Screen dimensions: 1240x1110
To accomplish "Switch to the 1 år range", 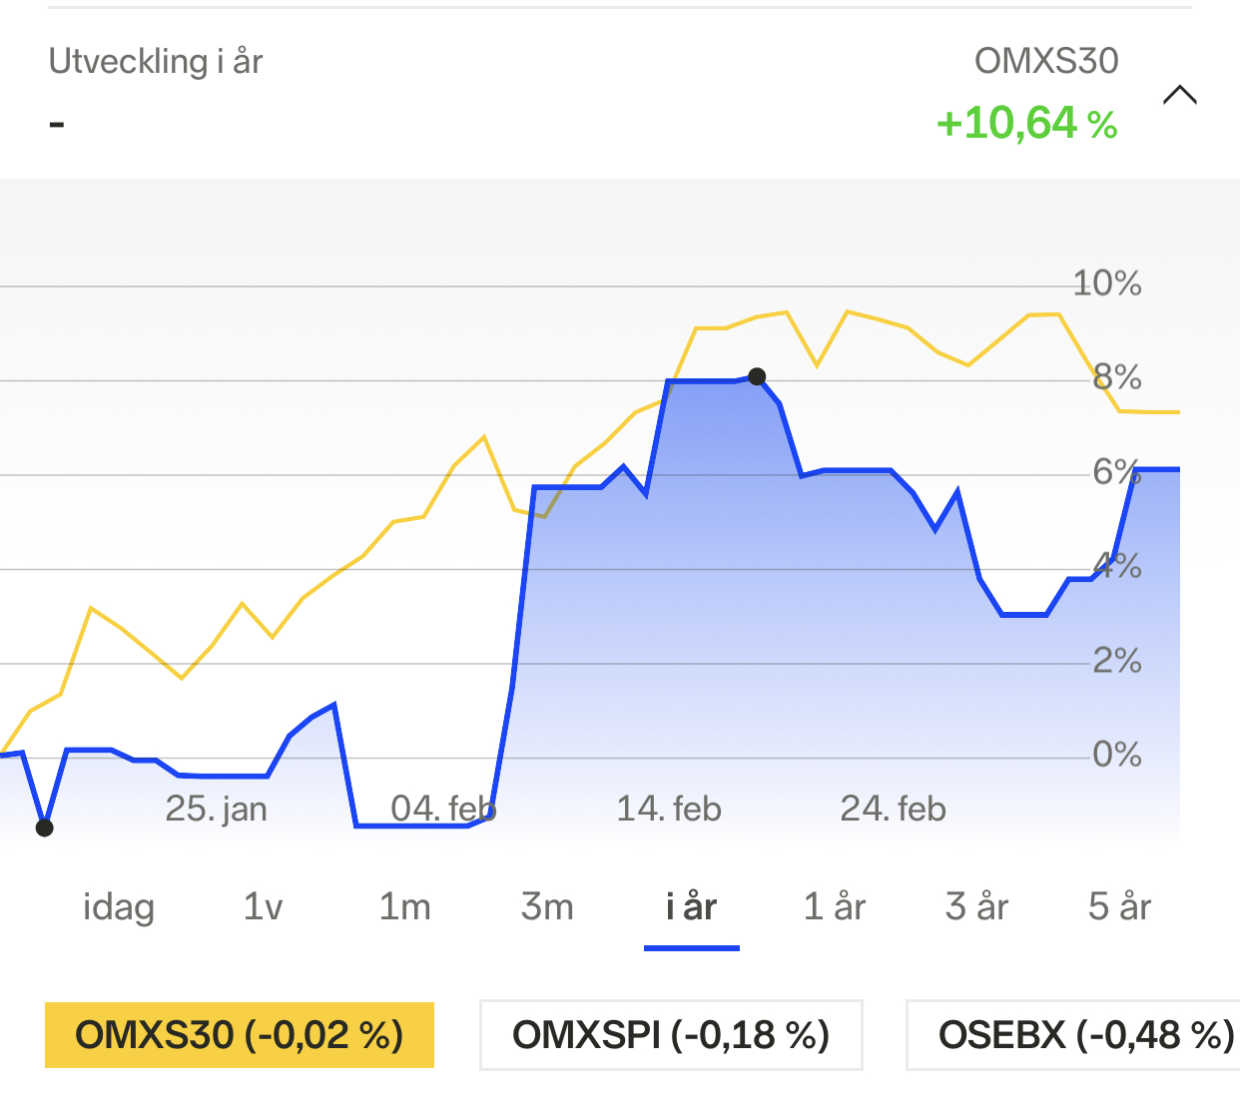I will [834, 906].
